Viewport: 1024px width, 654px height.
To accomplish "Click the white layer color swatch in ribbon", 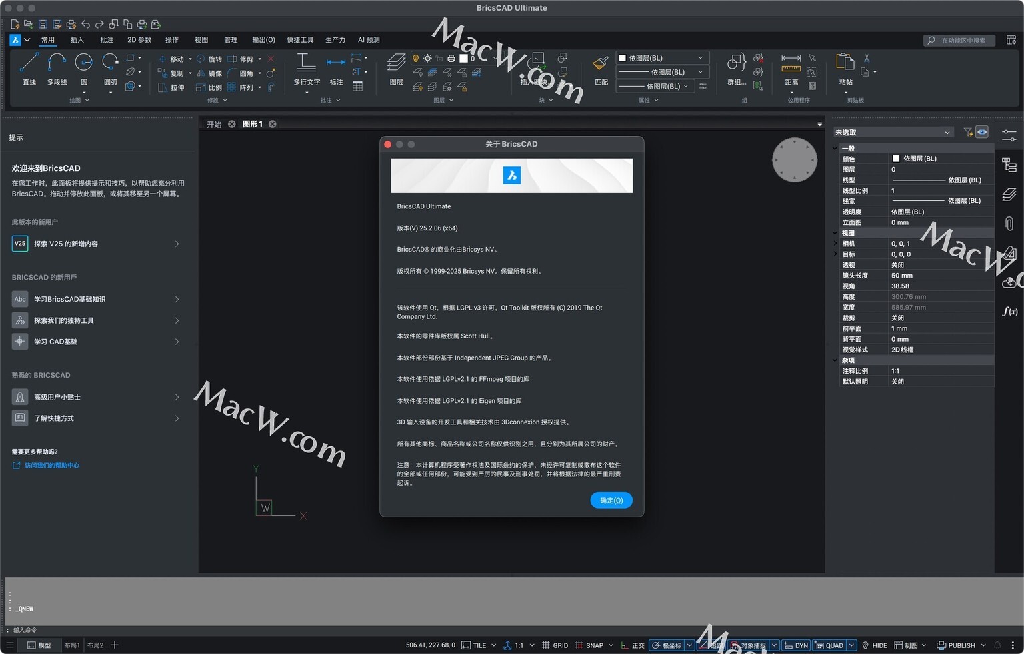I will click(463, 58).
